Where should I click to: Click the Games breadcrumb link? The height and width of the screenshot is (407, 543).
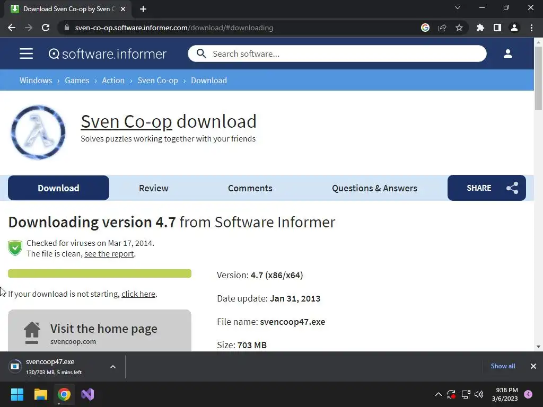click(x=77, y=81)
